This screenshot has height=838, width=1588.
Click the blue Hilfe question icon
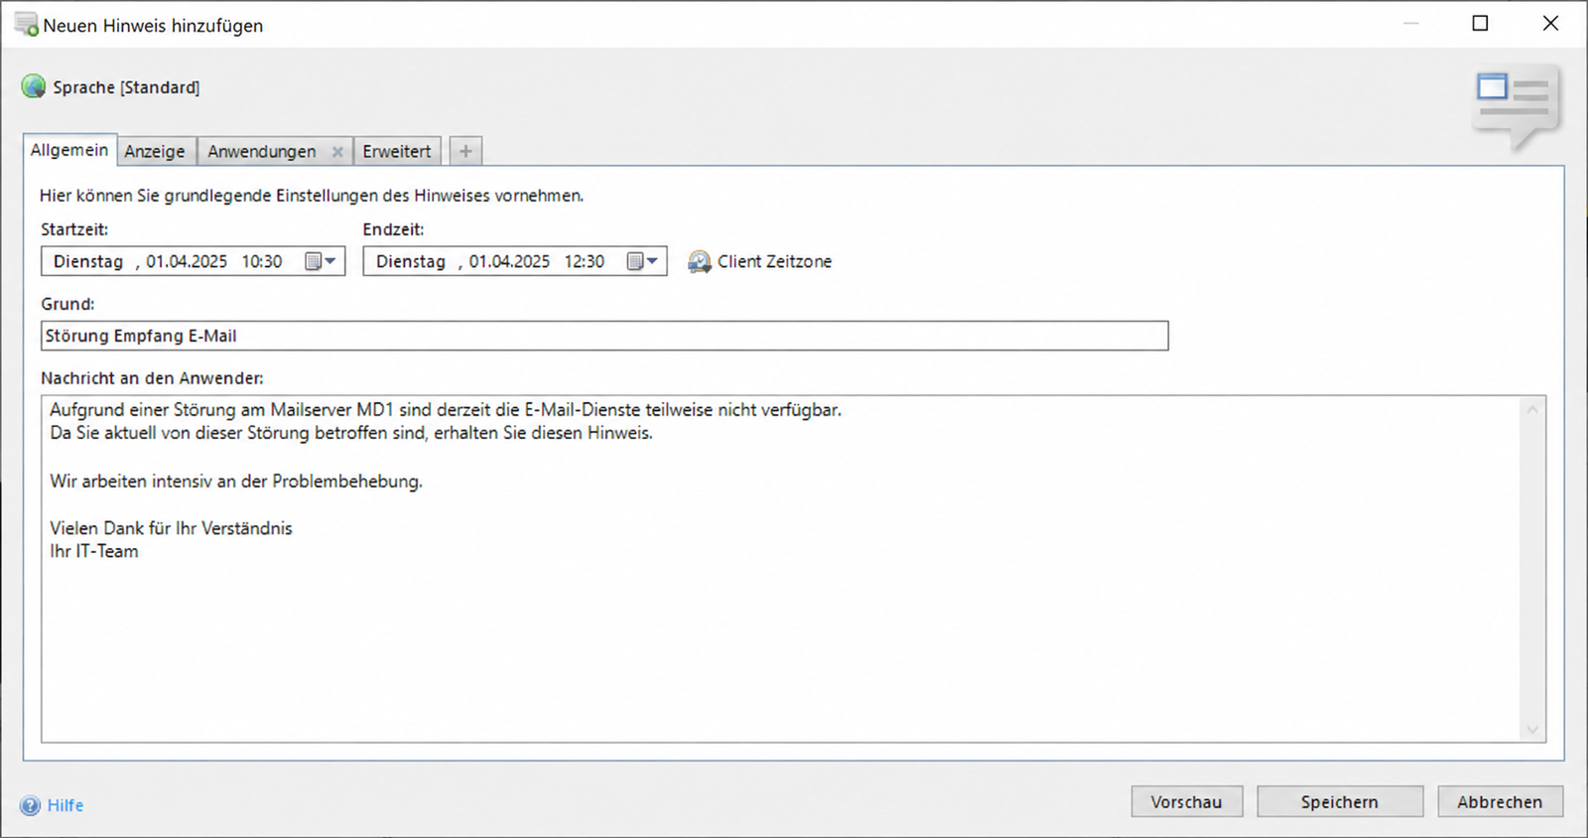pos(31,805)
